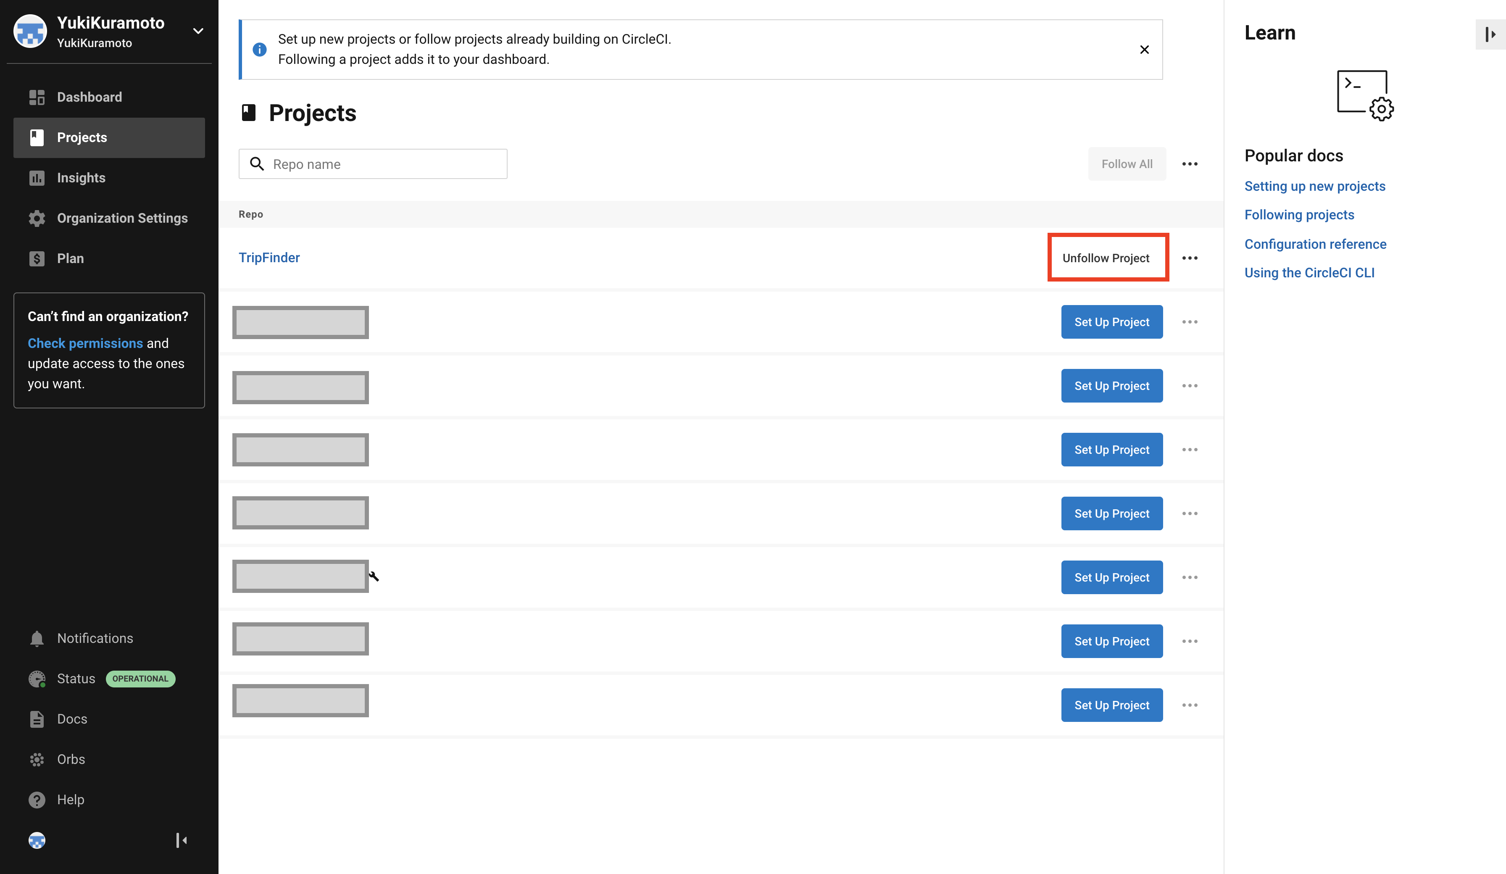Image resolution: width=1506 pixels, height=874 pixels.
Task: Click the Insights bar chart icon
Action: [37, 178]
